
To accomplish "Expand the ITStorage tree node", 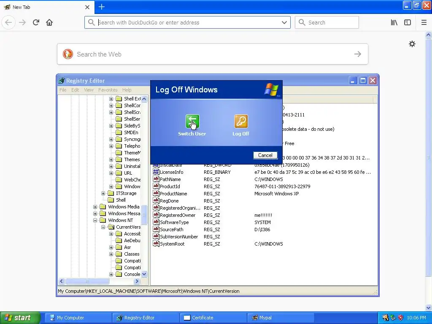I will tap(103, 193).
